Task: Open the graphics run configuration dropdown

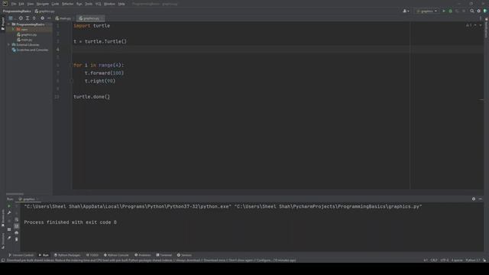Action: click(426, 11)
